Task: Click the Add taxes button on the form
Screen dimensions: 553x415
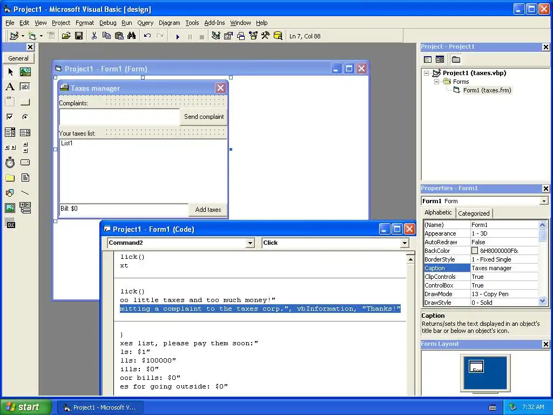Action: (208, 210)
